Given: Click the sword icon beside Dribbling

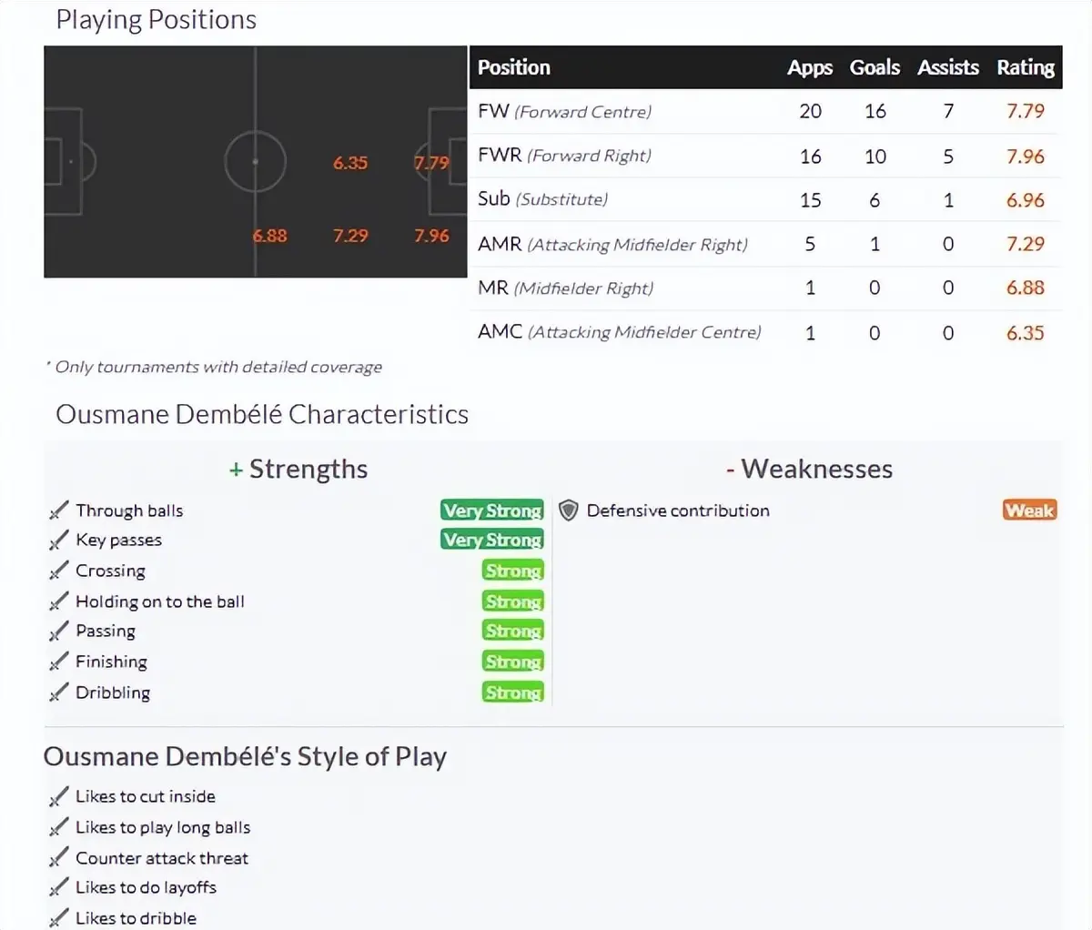Looking at the screenshot, I should [59, 692].
